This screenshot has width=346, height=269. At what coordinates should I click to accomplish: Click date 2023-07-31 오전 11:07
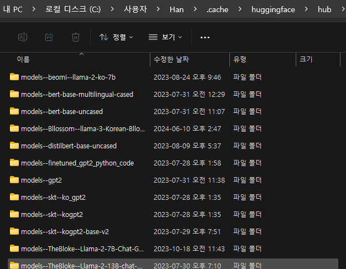189,112
